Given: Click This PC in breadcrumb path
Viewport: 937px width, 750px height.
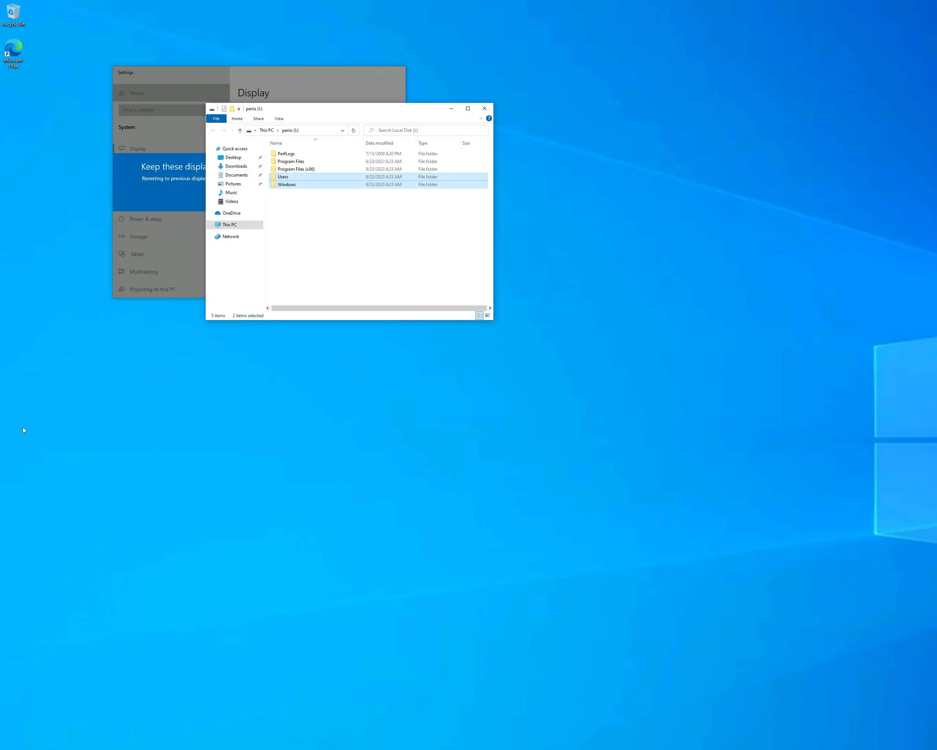Looking at the screenshot, I should tap(266, 130).
